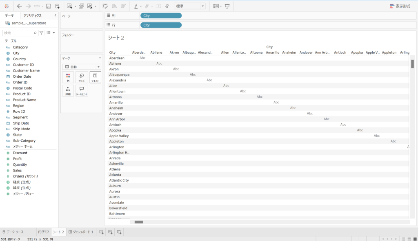
Task: Click the add new data source icon
Action: point(58,6)
